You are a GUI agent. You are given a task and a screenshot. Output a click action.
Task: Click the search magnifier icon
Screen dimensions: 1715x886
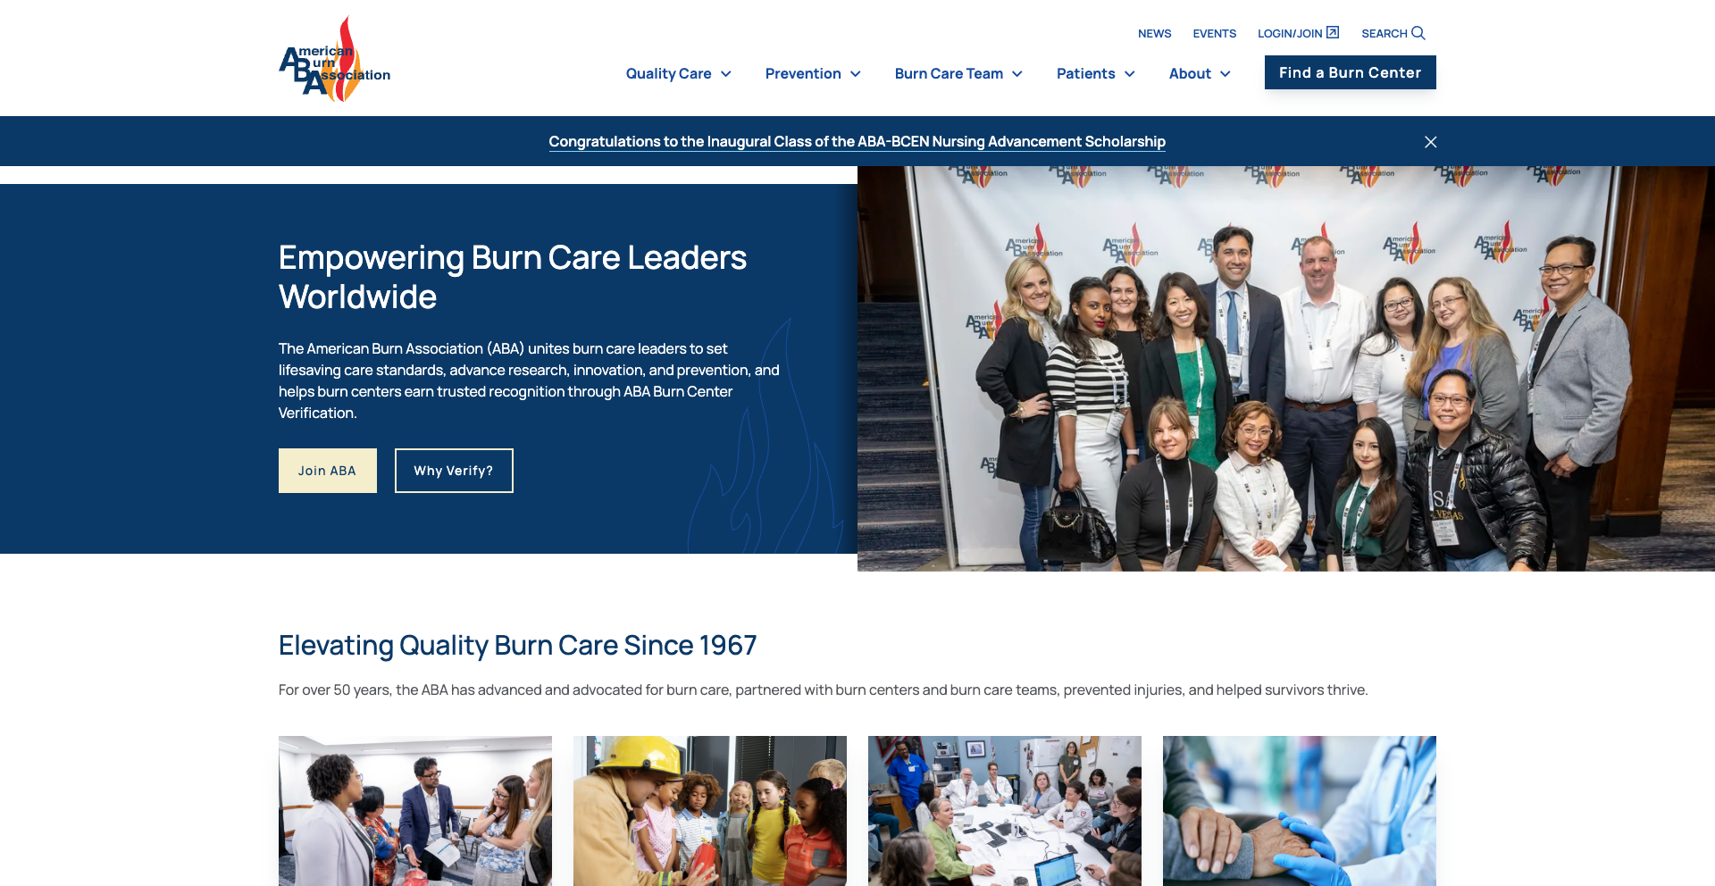click(1418, 33)
